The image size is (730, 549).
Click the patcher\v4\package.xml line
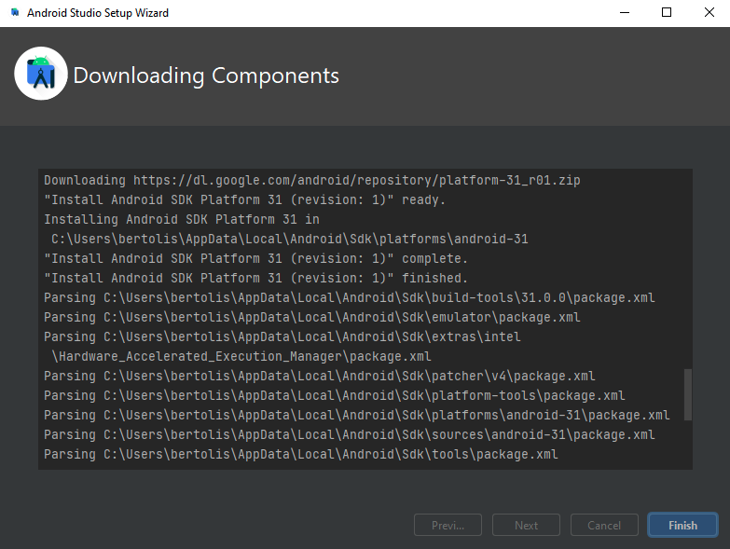click(320, 376)
